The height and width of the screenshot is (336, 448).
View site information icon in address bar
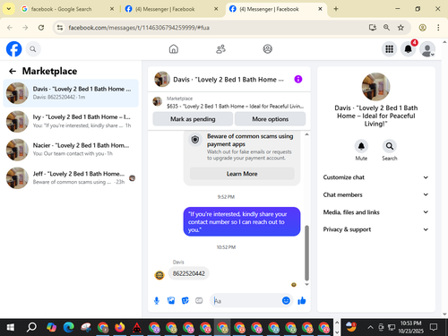[x=60, y=28]
